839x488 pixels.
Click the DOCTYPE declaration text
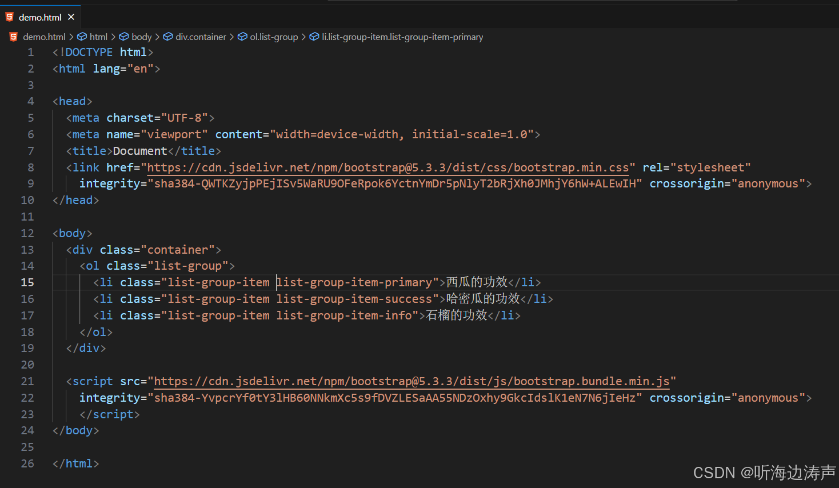click(x=103, y=52)
